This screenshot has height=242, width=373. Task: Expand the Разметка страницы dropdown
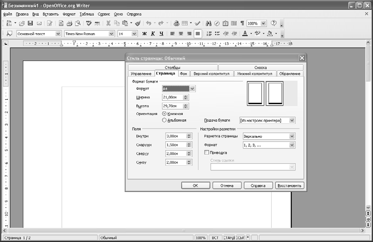(x=292, y=136)
